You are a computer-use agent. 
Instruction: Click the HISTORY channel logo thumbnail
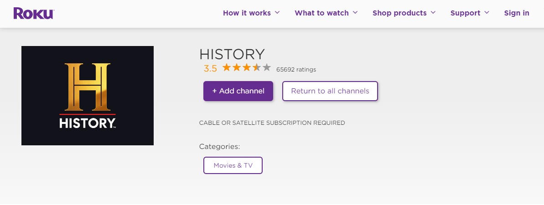(88, 96)
